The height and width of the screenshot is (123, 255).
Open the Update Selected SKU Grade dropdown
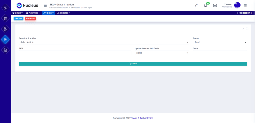(162, 53)
